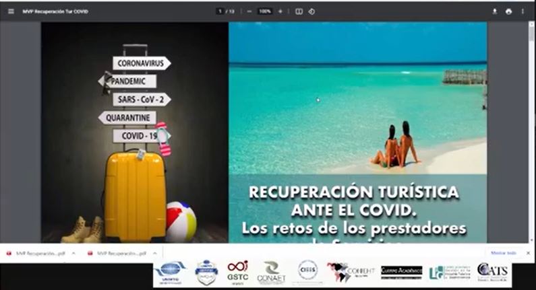Open the PDF viewer more actions menu
This screenshot has height=290, width=536.
point(523,11)
